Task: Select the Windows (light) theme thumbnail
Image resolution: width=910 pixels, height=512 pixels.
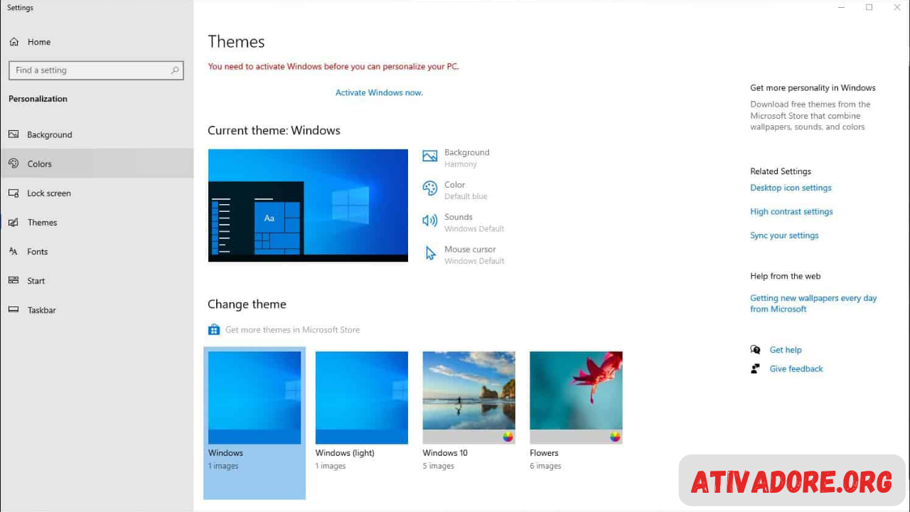Action: (362, 398)
